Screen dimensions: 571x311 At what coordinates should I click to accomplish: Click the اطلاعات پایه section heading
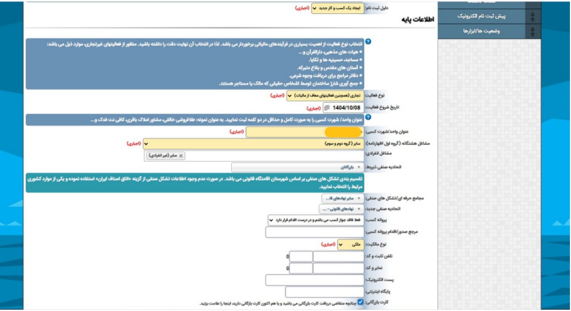click(418, 20)
